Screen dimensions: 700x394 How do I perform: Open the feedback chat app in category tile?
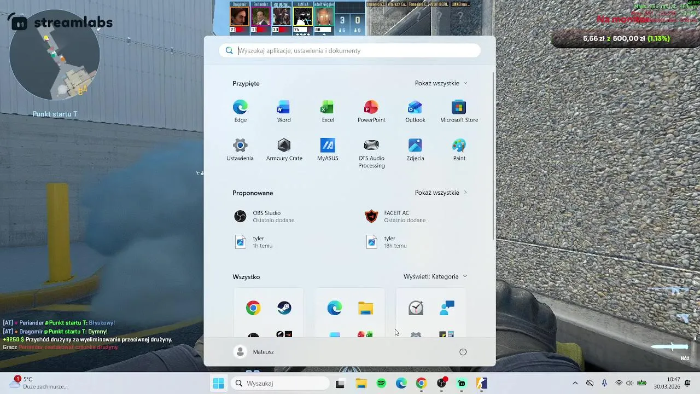tap(447, 308)
